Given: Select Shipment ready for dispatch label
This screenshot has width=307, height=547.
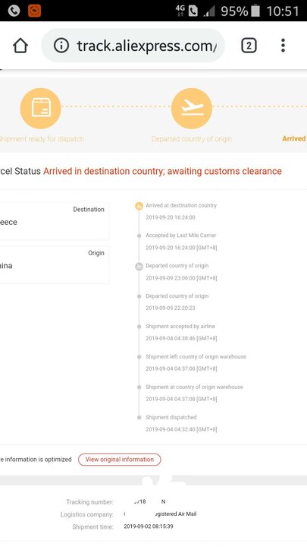Looking at the screenshot, I should [x=41, y=139].
